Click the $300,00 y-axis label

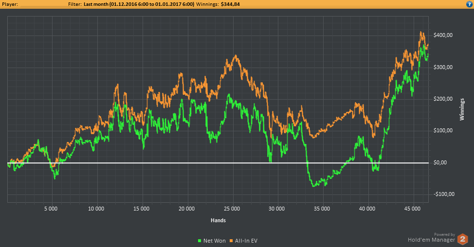(x=443, y=67)
